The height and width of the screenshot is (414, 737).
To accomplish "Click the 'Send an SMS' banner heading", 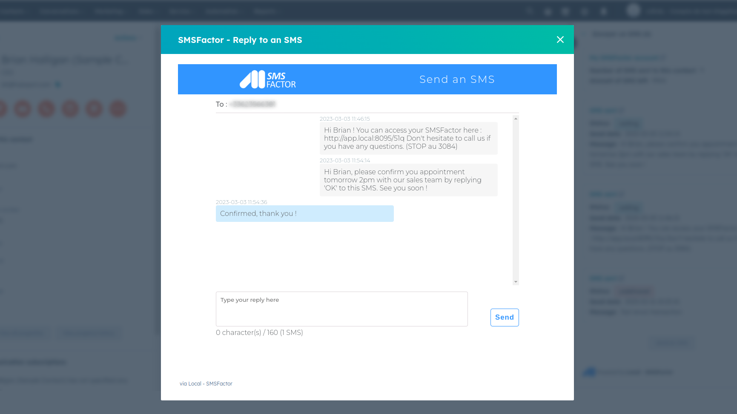I will click(457, 79).
